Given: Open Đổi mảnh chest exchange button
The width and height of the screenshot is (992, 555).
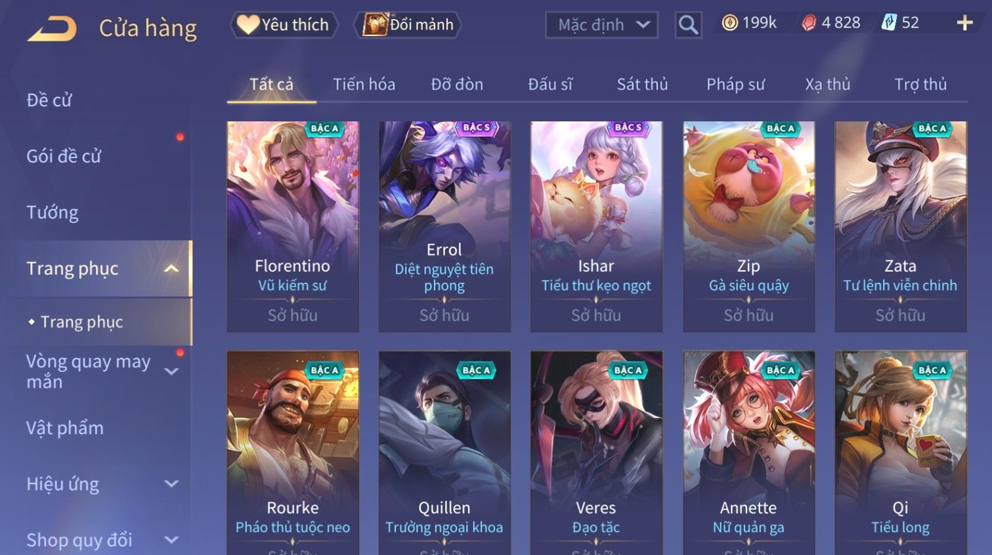Looking at the screenshot, I should coord(408,25).
